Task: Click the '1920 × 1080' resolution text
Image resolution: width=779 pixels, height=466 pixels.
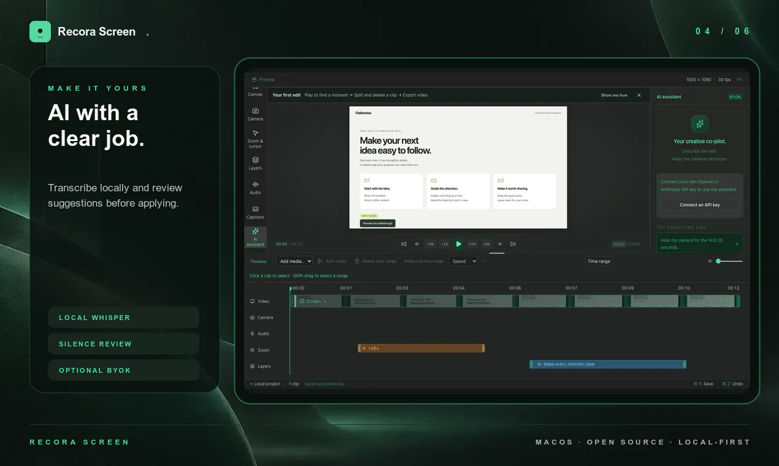Action: (699, 80)
